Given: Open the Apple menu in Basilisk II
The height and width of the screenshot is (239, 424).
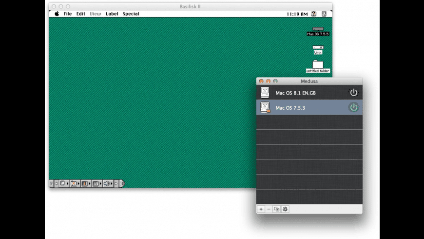Looking at the screenshot, I should (x=57, y=14).
